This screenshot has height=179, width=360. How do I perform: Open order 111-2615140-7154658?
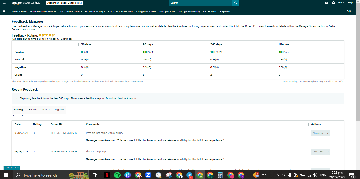click(64, 152)
